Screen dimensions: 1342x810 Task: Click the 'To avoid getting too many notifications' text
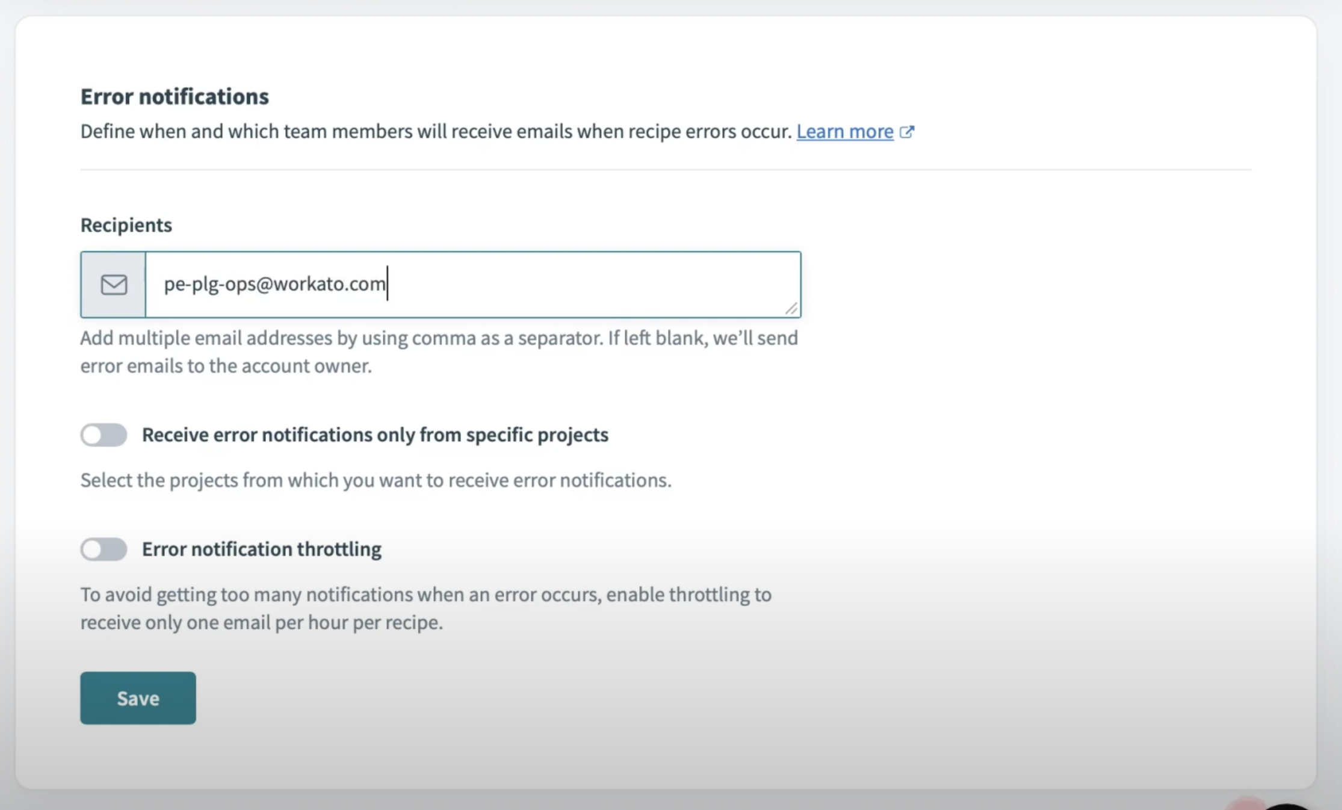(x=426, y=608)
